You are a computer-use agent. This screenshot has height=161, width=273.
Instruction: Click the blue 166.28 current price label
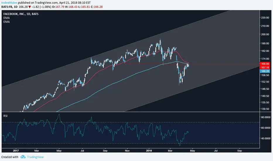pos(265,71)
